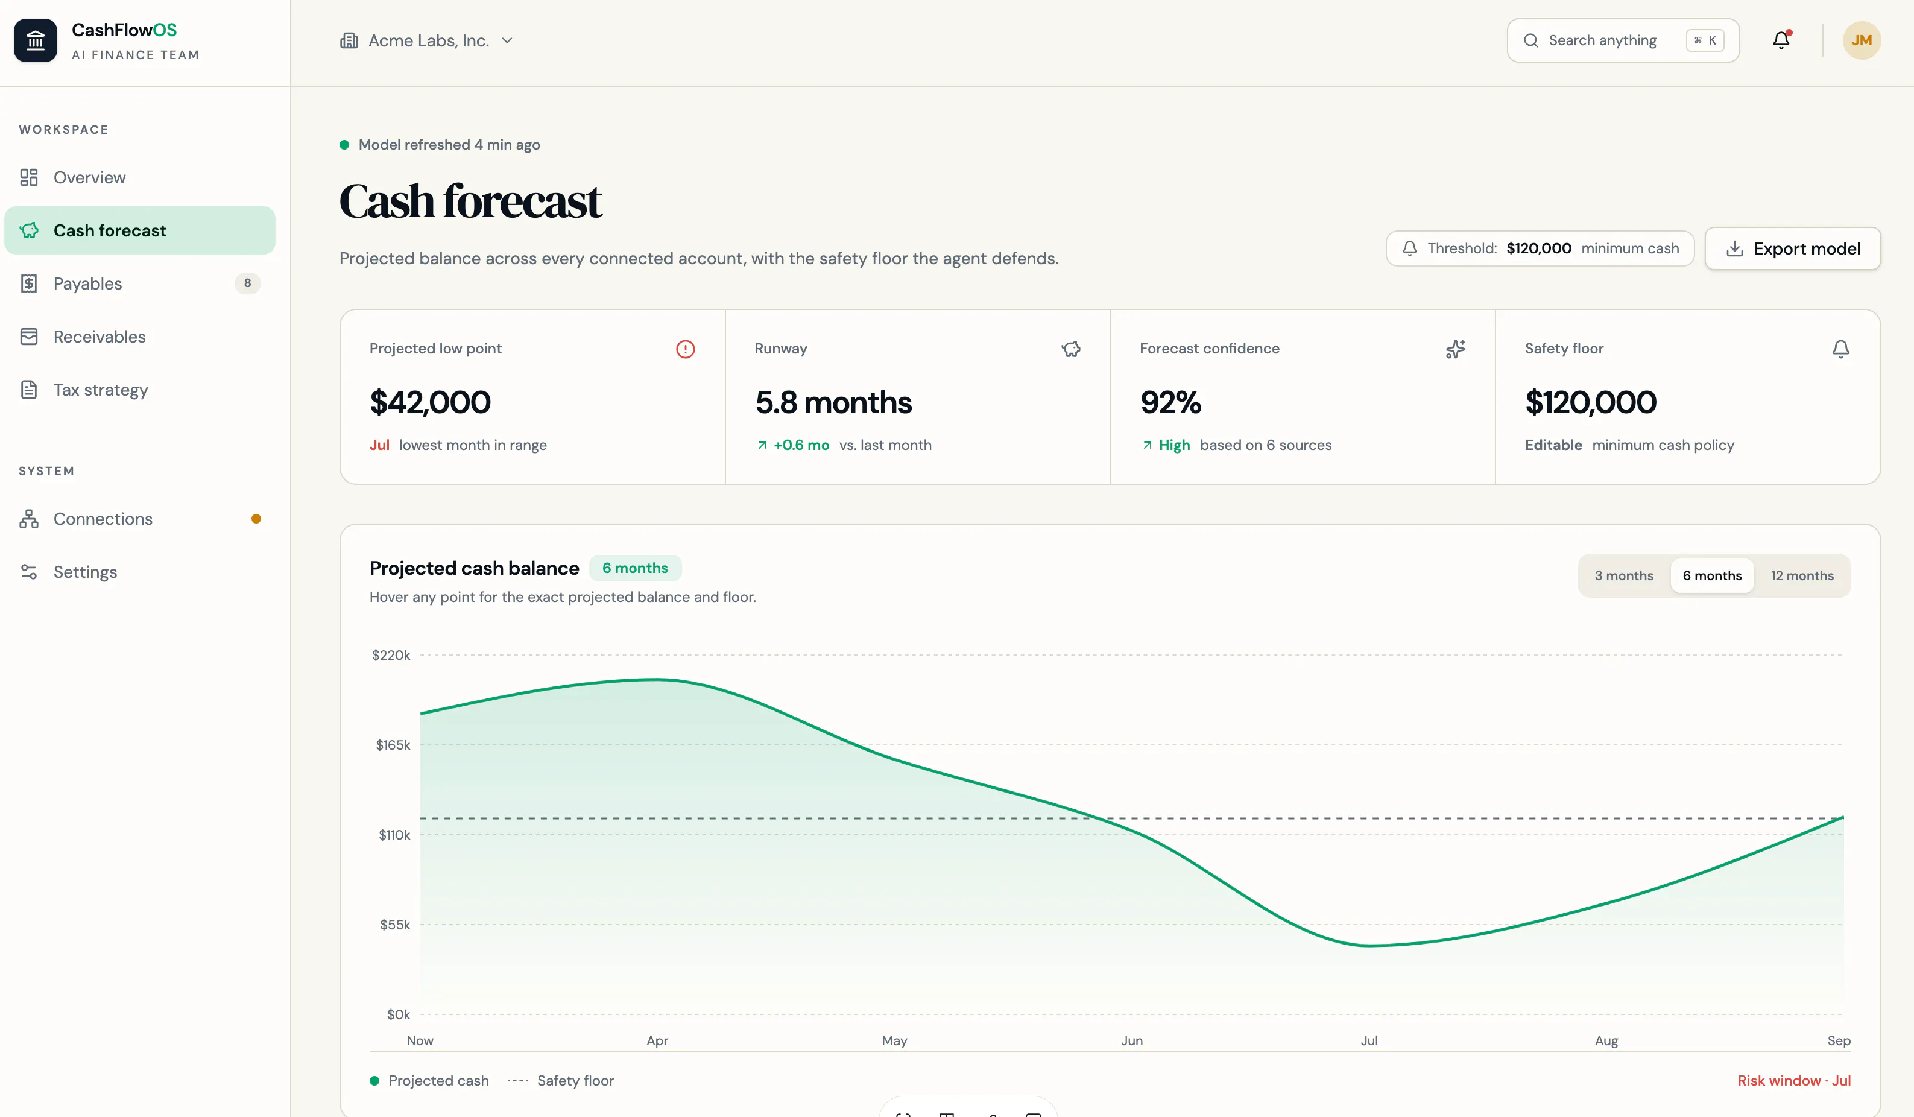The width and height of the screenshot is (1914, 1117).
Task: Click the ⌘ K shortcut badge
Action: (1705, 40)
